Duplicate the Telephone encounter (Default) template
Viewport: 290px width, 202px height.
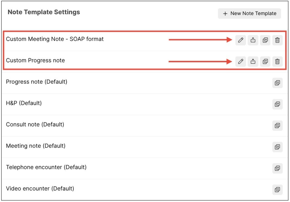point(277,167)
